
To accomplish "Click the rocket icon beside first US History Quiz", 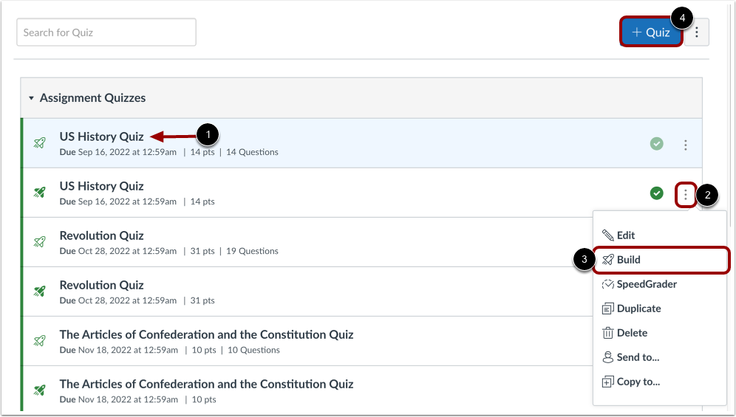I will (x=40, y=143).
